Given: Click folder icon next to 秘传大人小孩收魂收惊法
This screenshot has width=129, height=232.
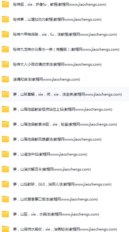Looking at the screenshot, I should pos(5,64).
